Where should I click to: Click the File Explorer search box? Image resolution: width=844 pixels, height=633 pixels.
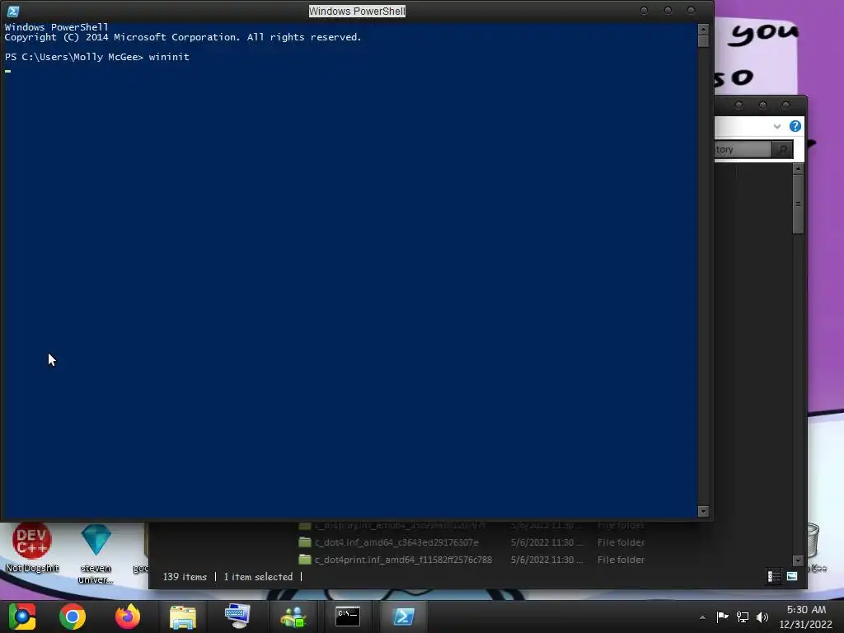tap(743, 149)
